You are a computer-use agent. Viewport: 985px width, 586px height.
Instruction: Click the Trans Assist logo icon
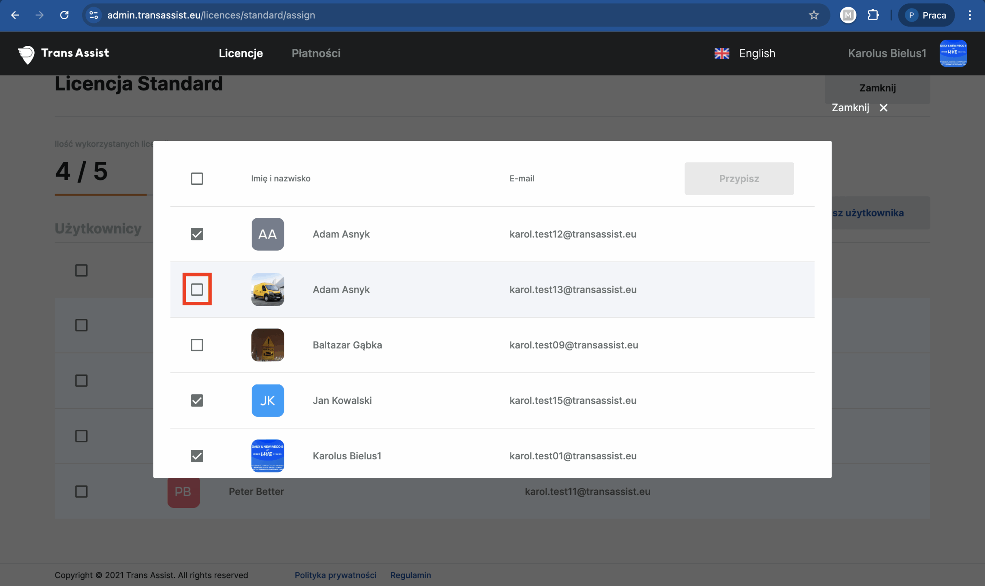(26, 54)
